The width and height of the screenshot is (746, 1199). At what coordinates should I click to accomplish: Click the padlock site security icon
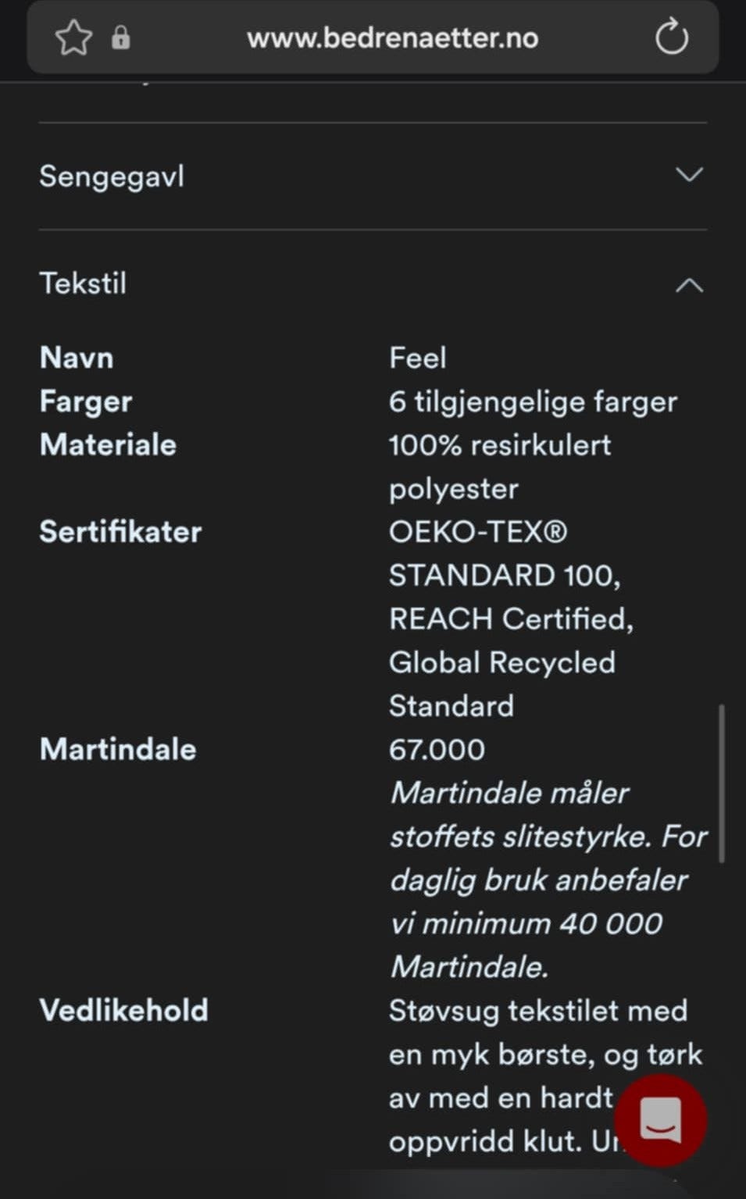(x=120, y=37)
